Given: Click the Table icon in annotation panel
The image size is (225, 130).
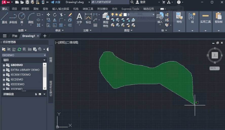Looking at the screenshot, I should point(95,25).
